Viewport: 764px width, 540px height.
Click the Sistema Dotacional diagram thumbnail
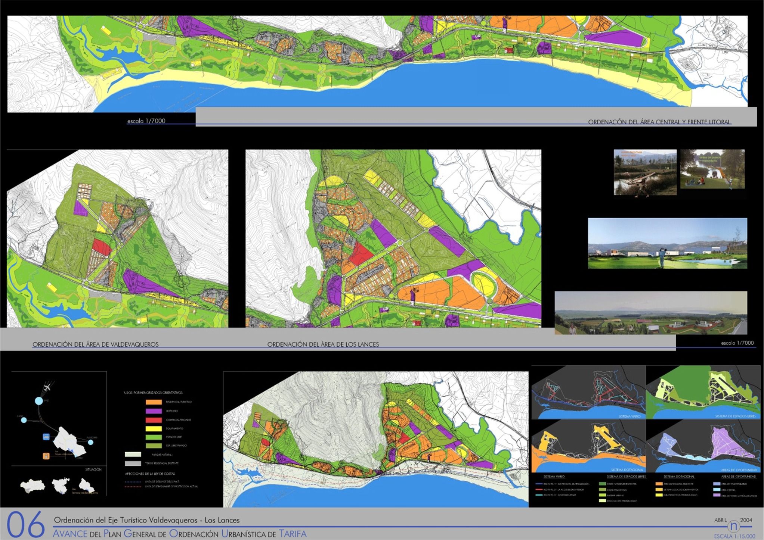tap(588, 446)
